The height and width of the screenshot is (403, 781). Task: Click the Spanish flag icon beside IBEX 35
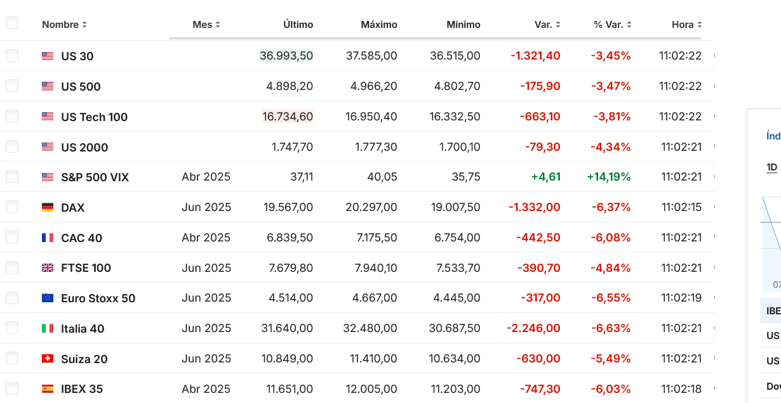pos(48,389)
